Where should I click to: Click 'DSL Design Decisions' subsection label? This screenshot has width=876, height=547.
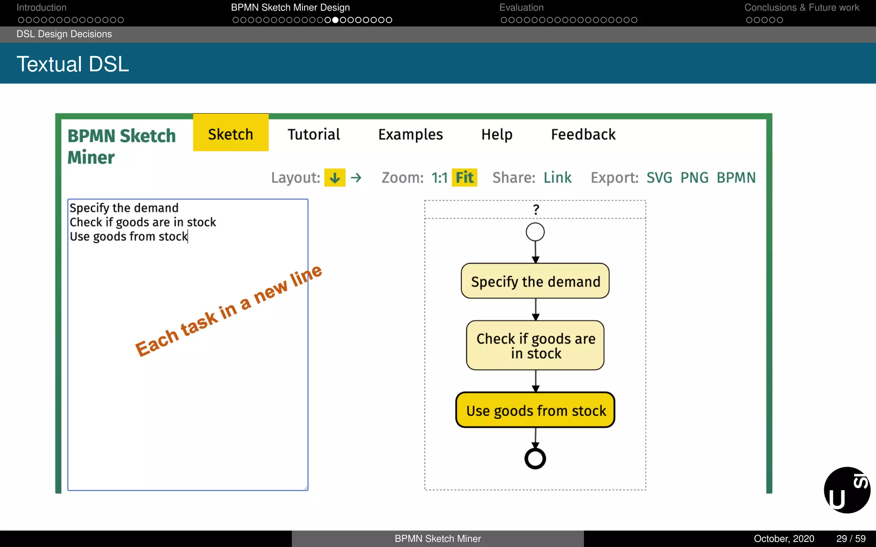point(64,34)
